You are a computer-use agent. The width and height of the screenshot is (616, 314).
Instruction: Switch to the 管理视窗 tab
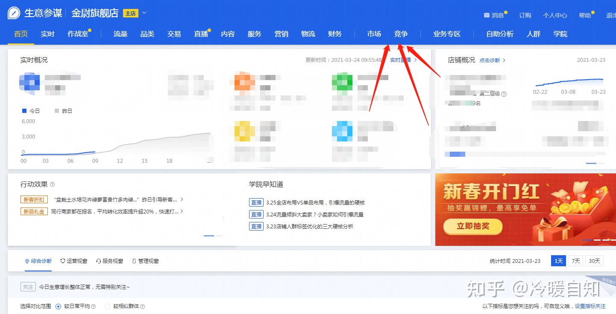[x=145, y=261]
